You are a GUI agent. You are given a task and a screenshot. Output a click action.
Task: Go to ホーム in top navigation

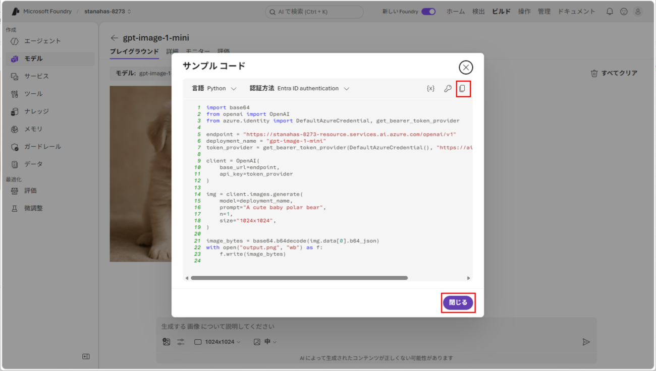point(456,12)
